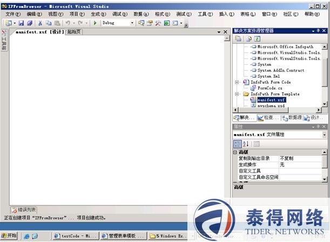330x242 pixels.
Task: Click the Properties Window toolbar icon
Action: 150,23
